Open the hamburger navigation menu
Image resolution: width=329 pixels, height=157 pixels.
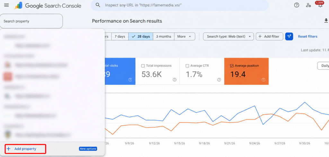tap(6, 5)
